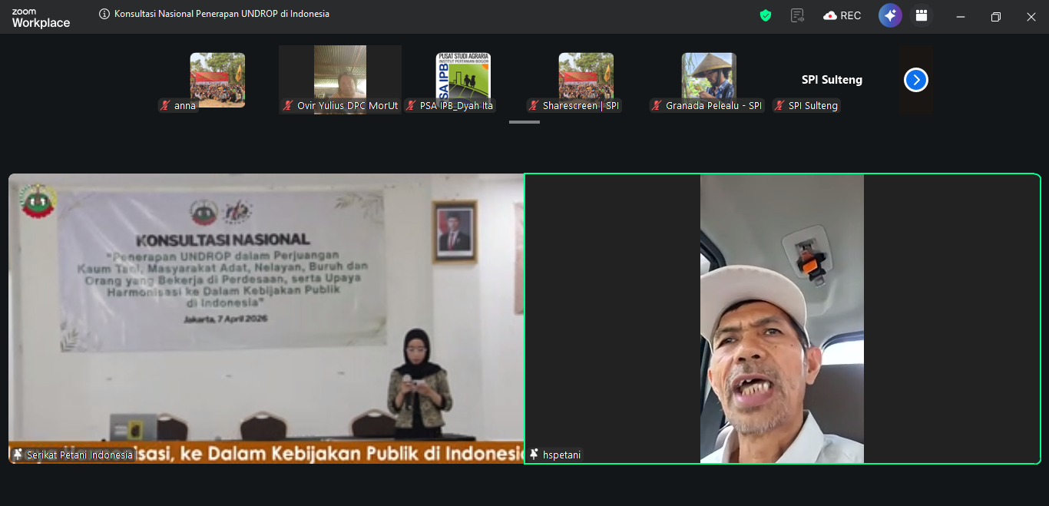Maximize the Zoom meeting window
The width and height of the screenshot is (1049, 506).
(995, 17)
